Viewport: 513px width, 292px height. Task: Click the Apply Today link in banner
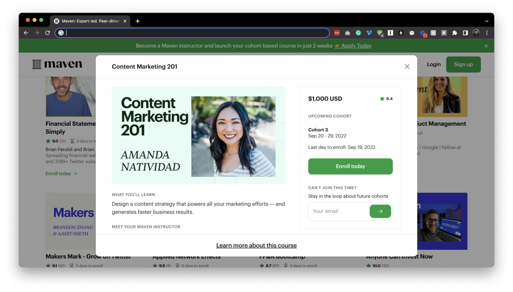(356, 46)
